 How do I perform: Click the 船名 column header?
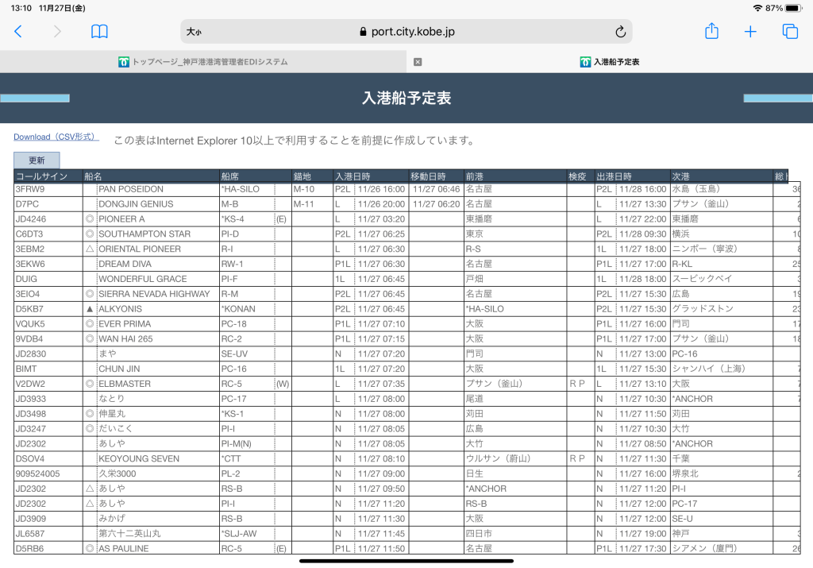pos(94,176)
